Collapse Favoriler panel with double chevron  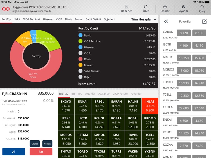pyautogui.click(x=166, y=22)
